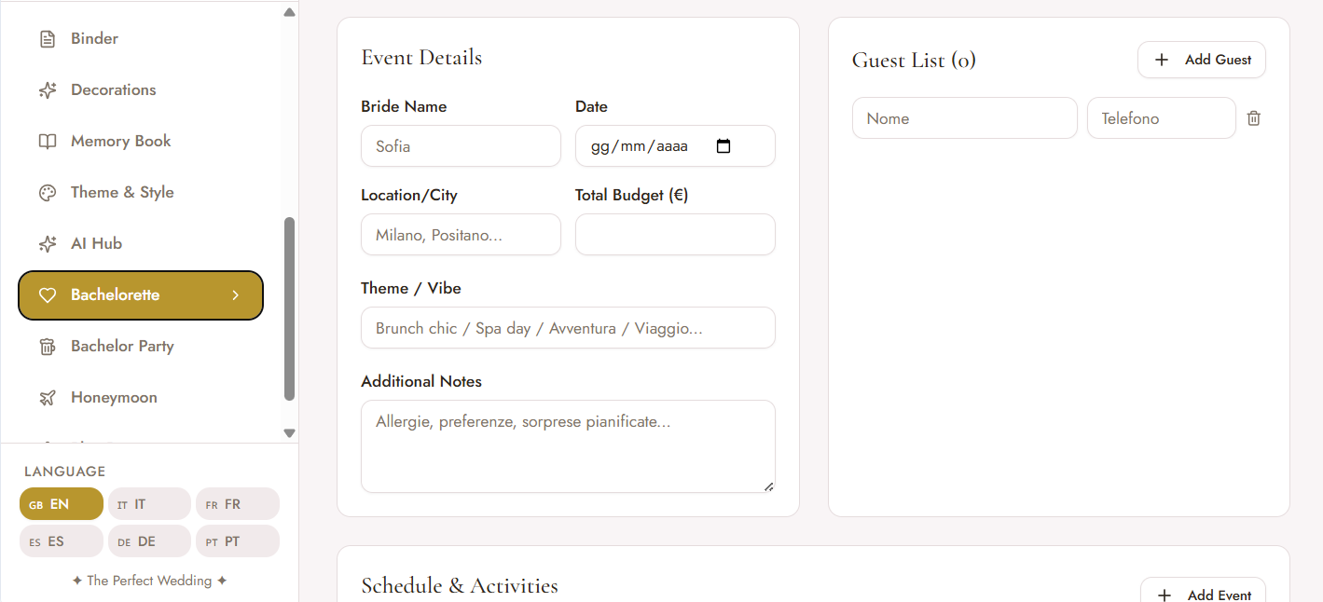Click plus icon in Add Guest button
This screenshot has width=1323, height=602.
[1162, 60]
